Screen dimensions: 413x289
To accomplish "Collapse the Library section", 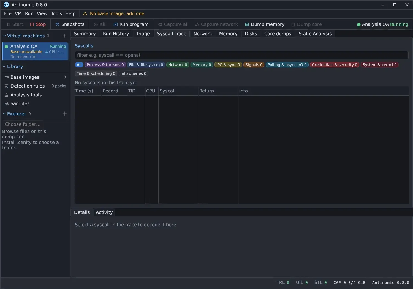I will coord(4,66).
